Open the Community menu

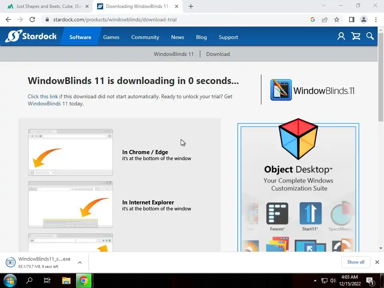[x=145, y=37]
